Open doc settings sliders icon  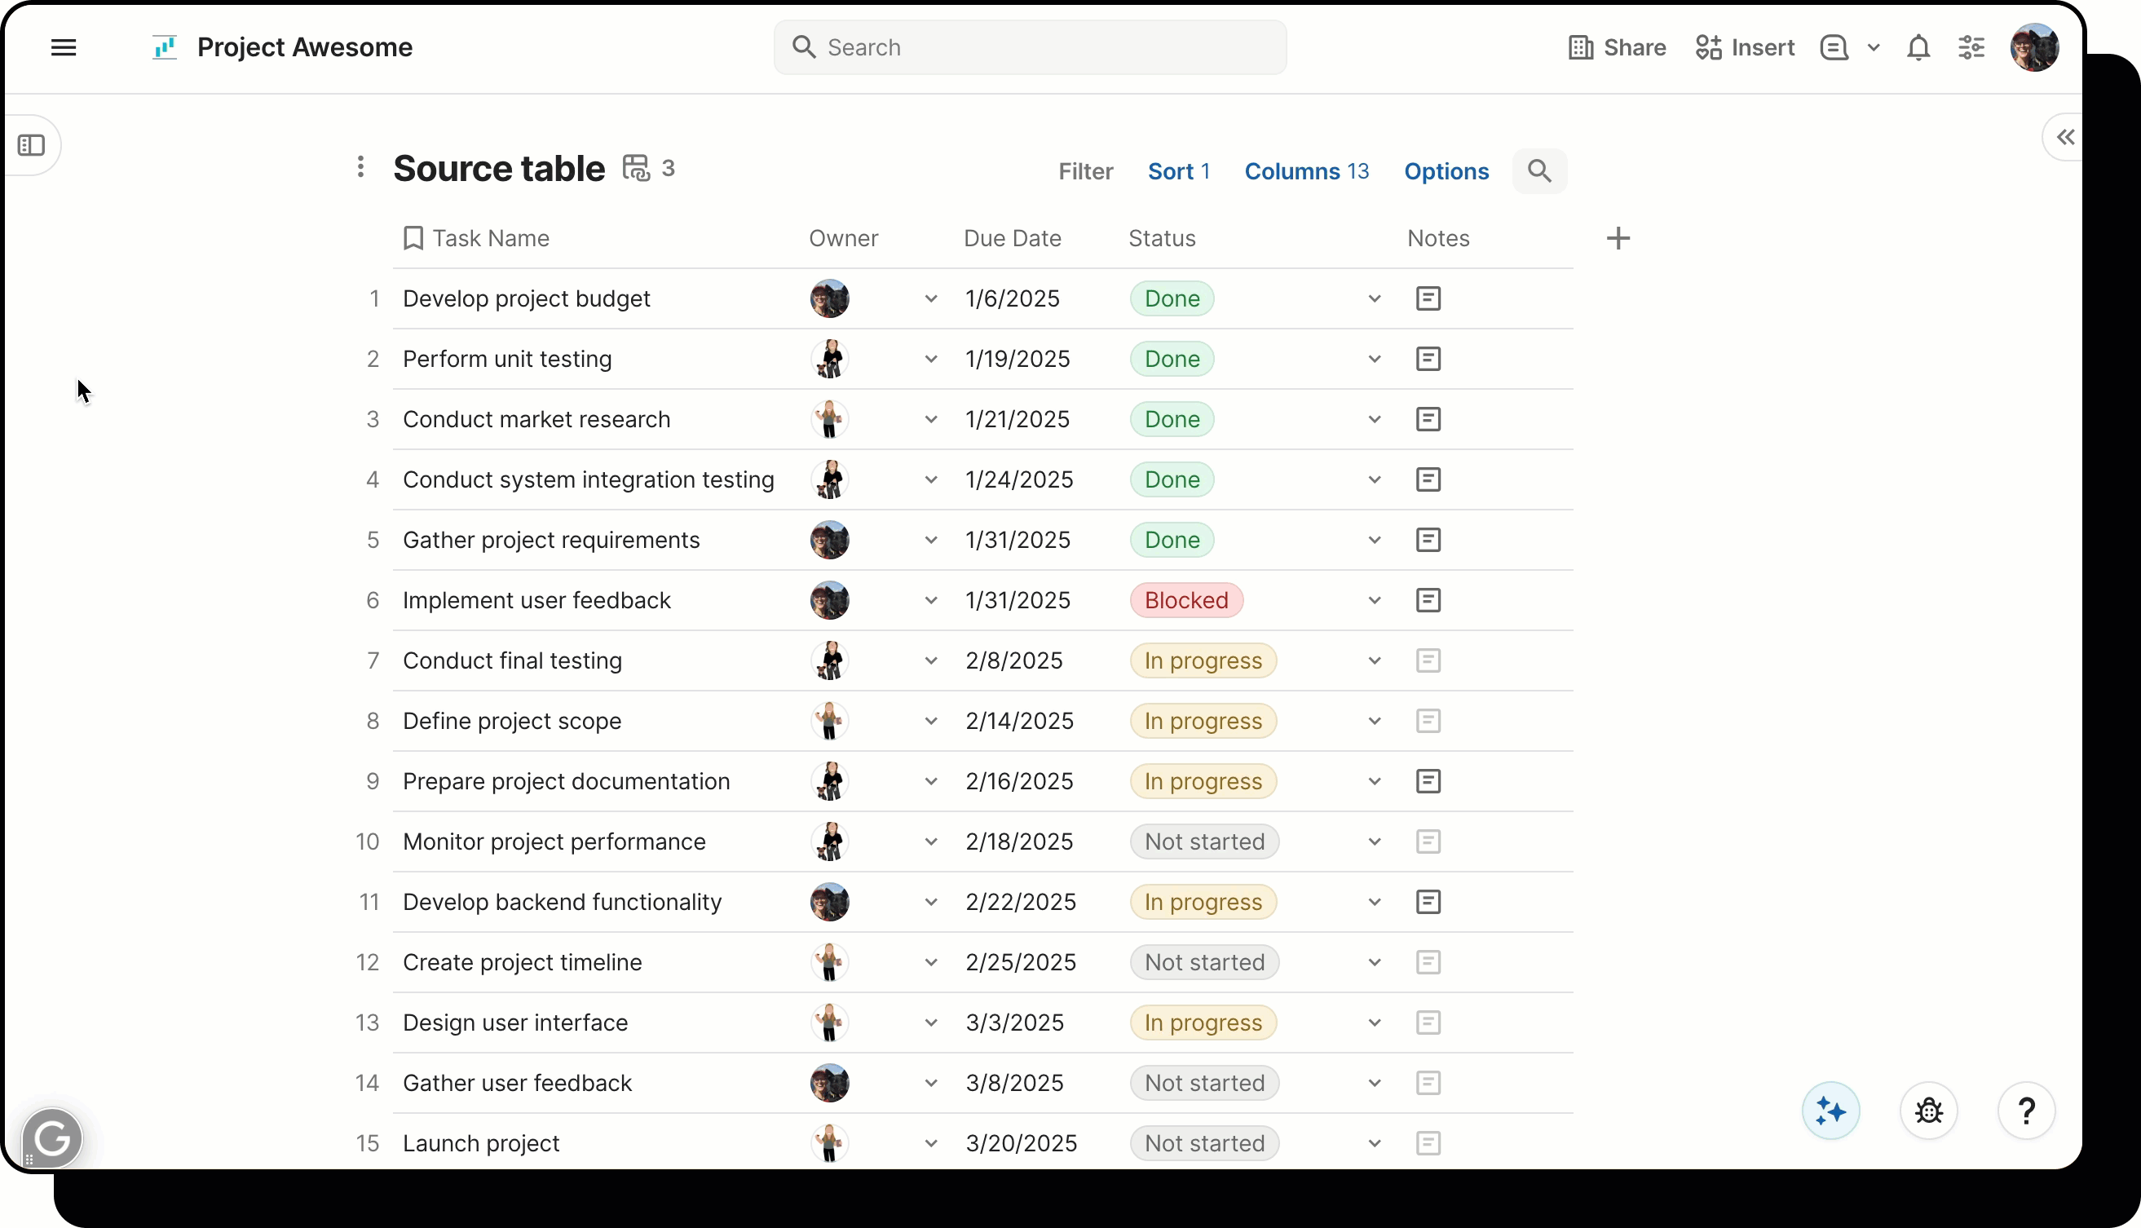[x=1971, y=47]
